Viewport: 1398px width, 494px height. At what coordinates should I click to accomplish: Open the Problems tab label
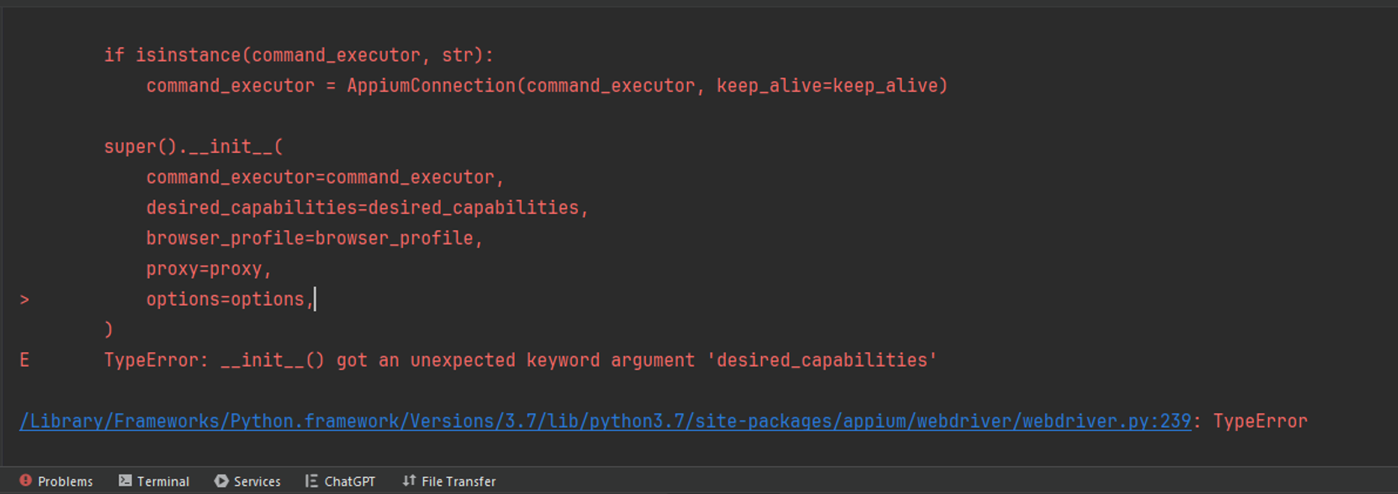(65, 481)
